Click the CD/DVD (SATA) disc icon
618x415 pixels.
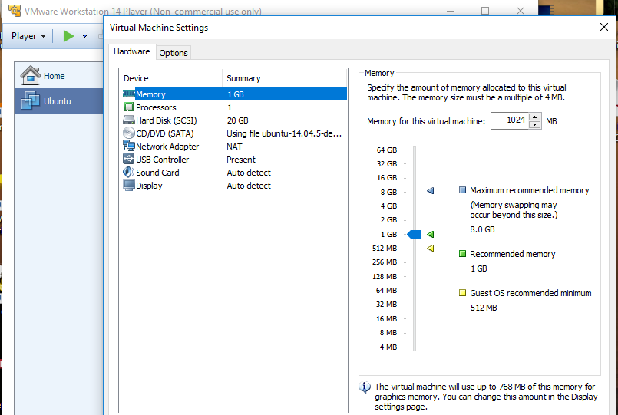point(129,133)
